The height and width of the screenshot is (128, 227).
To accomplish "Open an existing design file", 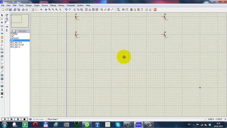I will (6, 10).
